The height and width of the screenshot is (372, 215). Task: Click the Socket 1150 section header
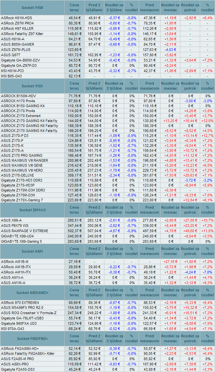coord(32,7)
